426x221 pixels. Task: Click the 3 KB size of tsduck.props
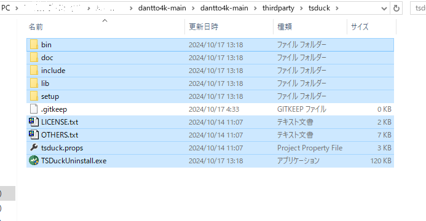point(384,148)
